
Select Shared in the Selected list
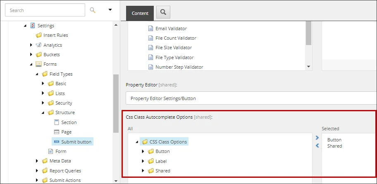(334, 146)
